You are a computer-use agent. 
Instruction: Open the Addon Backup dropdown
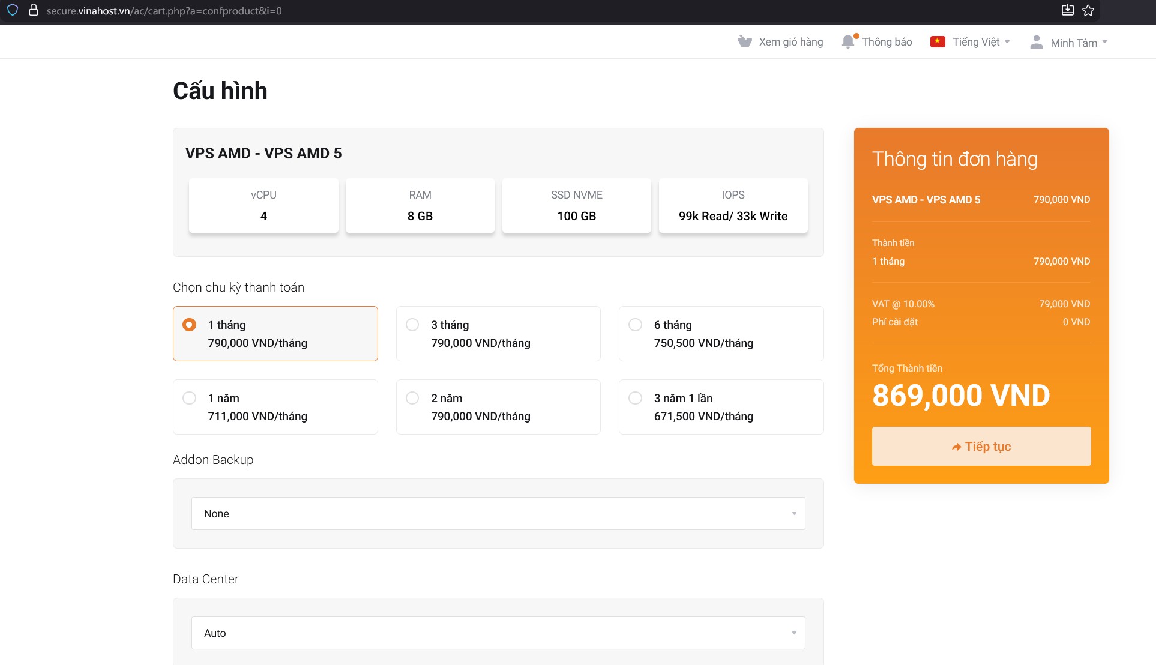coord(497,513)
